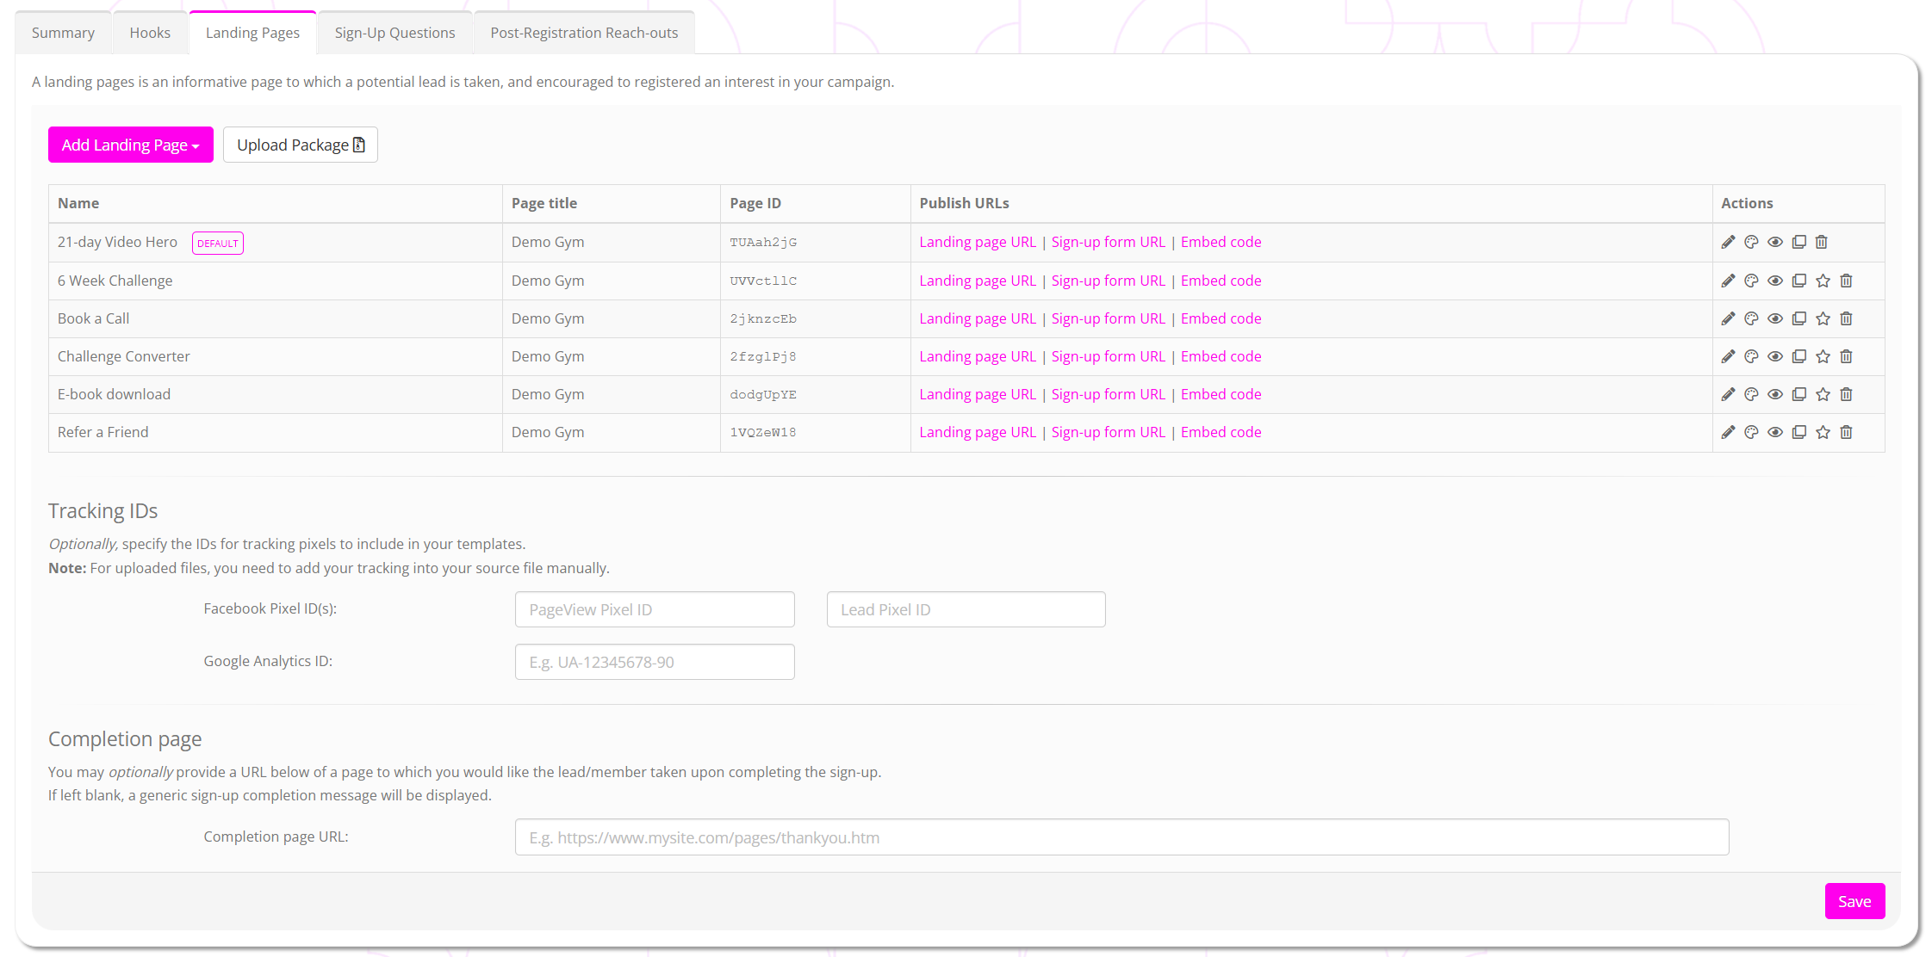This screenshot has height=957, width=1932.
Task: Open Embed code link for Book a Call
Action: [x=1221, y=318]
